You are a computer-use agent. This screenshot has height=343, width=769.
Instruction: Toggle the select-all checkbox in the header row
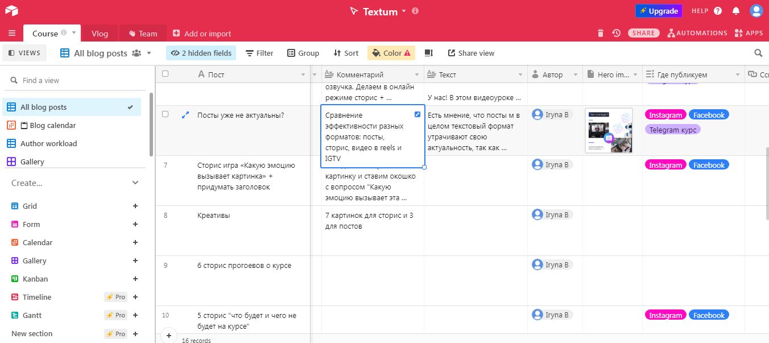click(x=165, y=74)
